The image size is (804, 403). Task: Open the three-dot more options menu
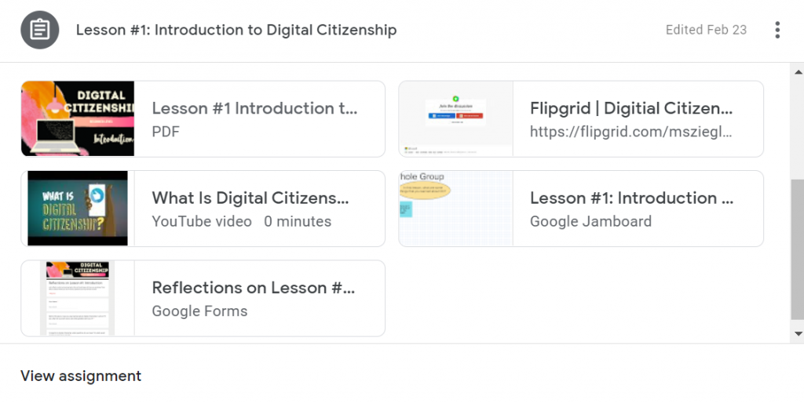[x=777, y=30]
